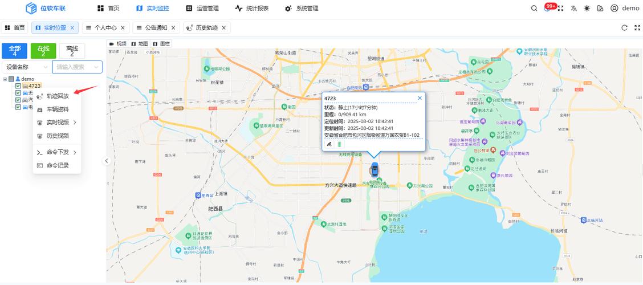This screenshot has height=285, width=643.
Task: Uncheck the 4723 device checkbox
Action: click(x=18, y=85)
